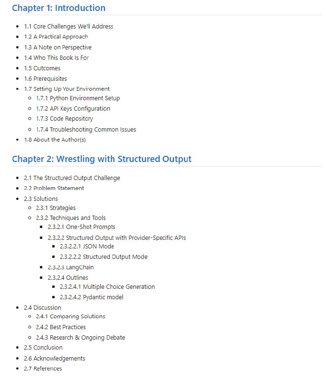Viewport: 325px width, 380px height.
Task: Open the 2.3.2.3 LangChain section
Action: coord(70,267)
